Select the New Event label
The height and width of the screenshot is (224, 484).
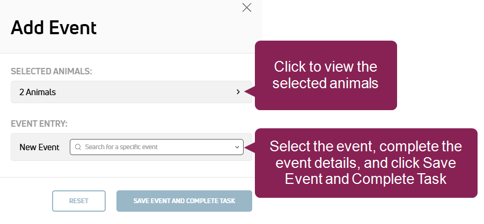point(39,147)
